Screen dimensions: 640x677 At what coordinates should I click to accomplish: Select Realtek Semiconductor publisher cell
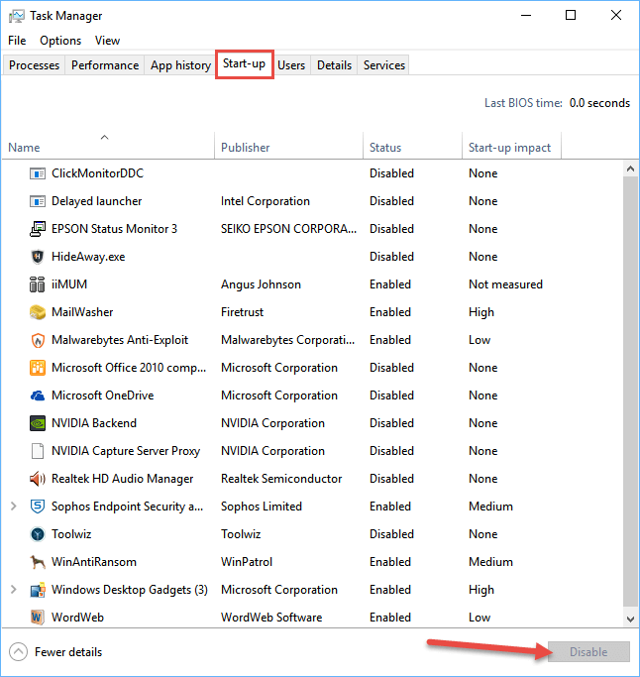point(281,479)
